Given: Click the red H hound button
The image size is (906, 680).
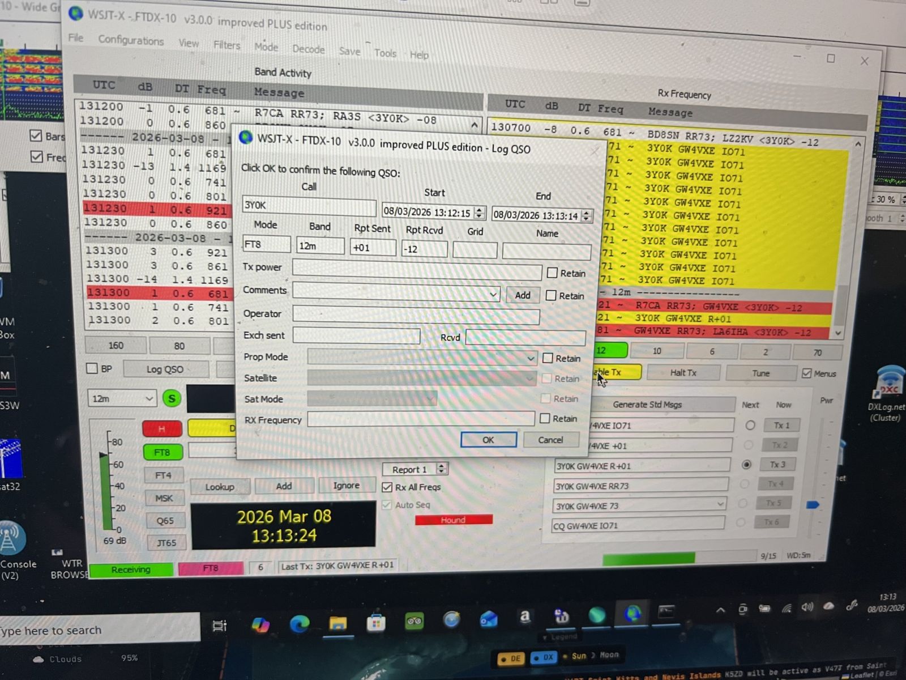Looking at the screenshot, I should click(x=162, y=428).
